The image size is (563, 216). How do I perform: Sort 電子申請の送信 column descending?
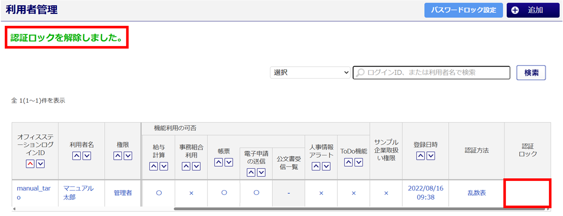[261, 172]
